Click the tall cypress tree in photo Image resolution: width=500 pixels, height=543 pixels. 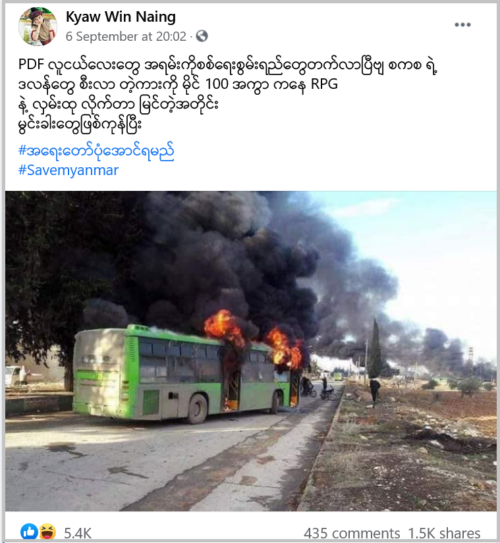coord(375,348)
